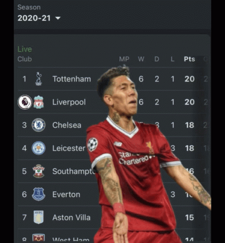Open the Tottenham team name
This screenshot has height=243, width=225.
click(71, 79)
